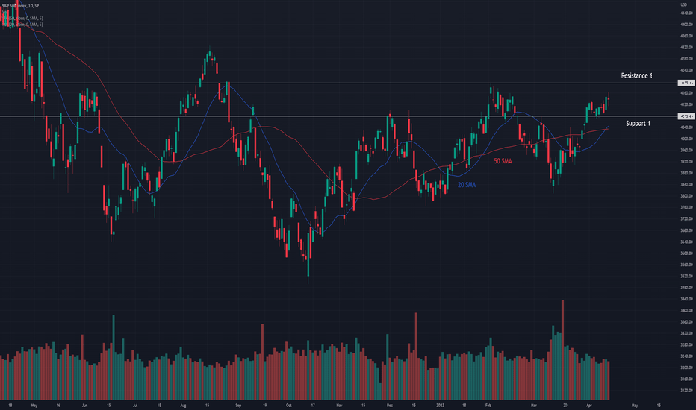Click the 3840.00 price axis value

tap(687, 185)
